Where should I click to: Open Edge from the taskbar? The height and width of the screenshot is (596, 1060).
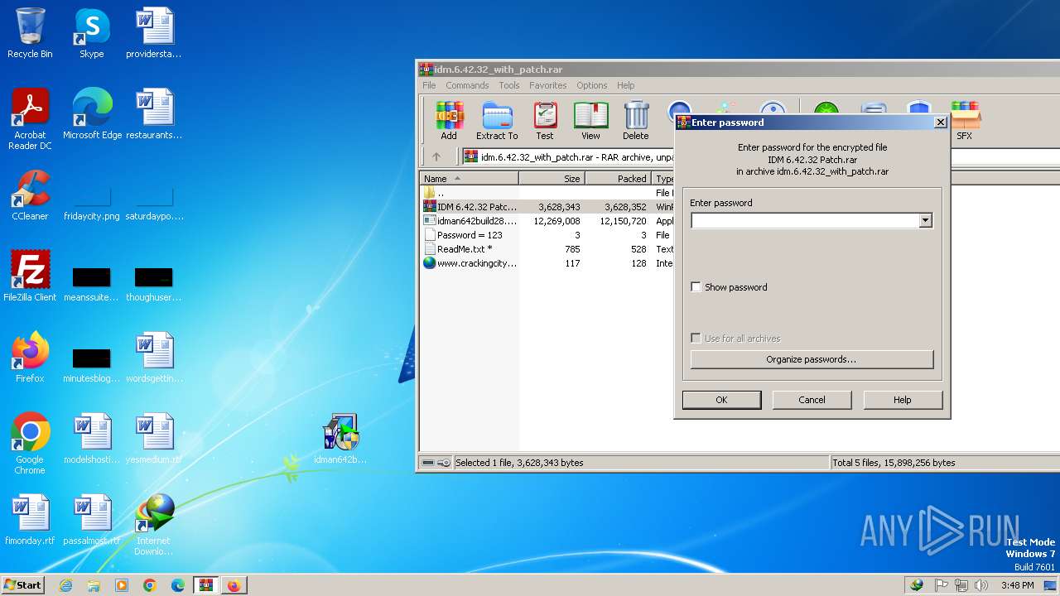click(x=178, y=585)
